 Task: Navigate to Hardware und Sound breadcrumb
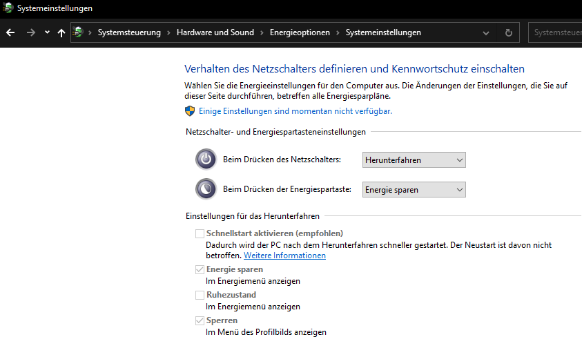(x=215, y=32)
